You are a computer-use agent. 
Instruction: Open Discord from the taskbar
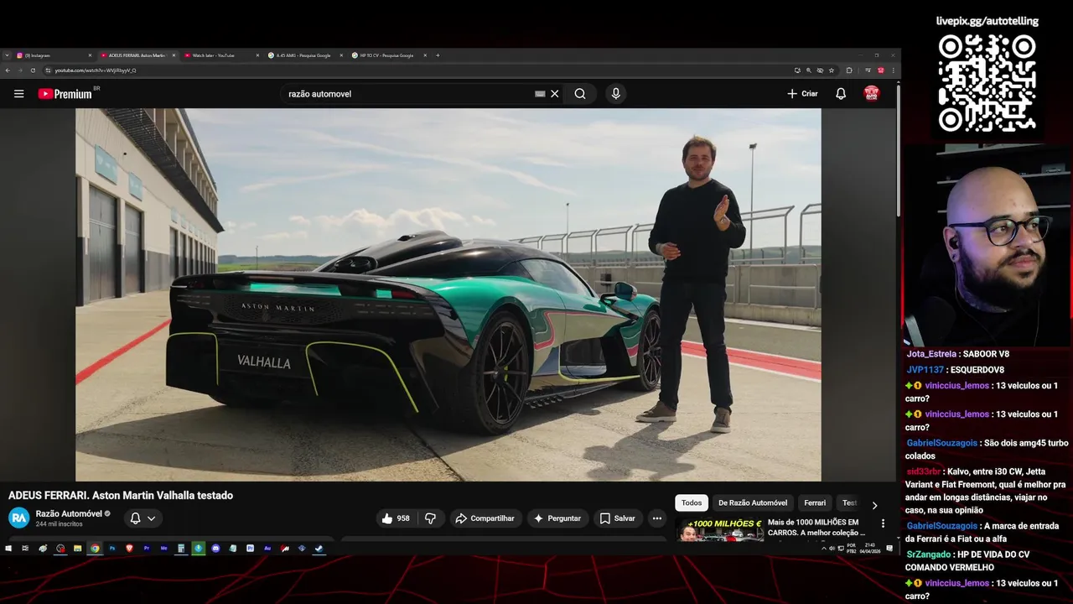215,548
